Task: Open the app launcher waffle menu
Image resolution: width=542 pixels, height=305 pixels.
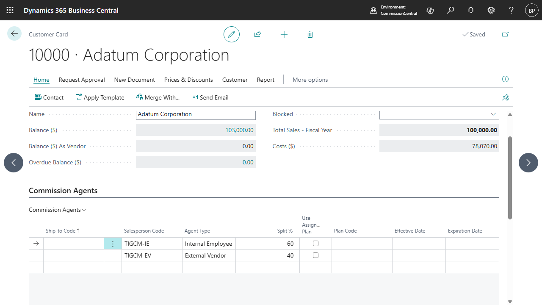Action: (10, 10)
